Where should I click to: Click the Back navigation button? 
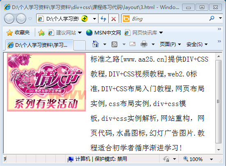[x=9, y=18]
